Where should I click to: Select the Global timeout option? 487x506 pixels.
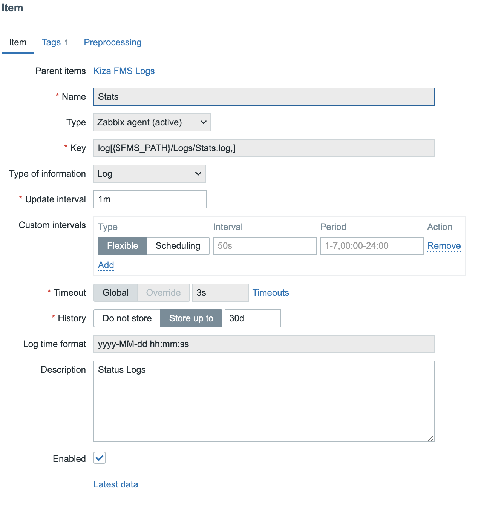[115, 293]
